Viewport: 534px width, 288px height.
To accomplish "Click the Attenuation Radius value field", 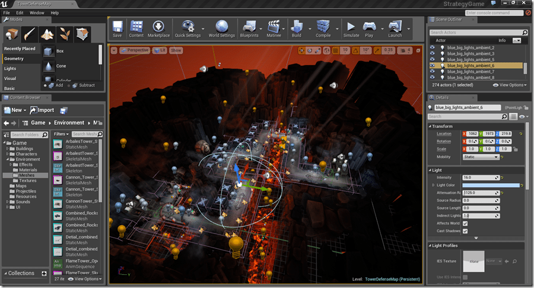I will (x=481, y=193).
